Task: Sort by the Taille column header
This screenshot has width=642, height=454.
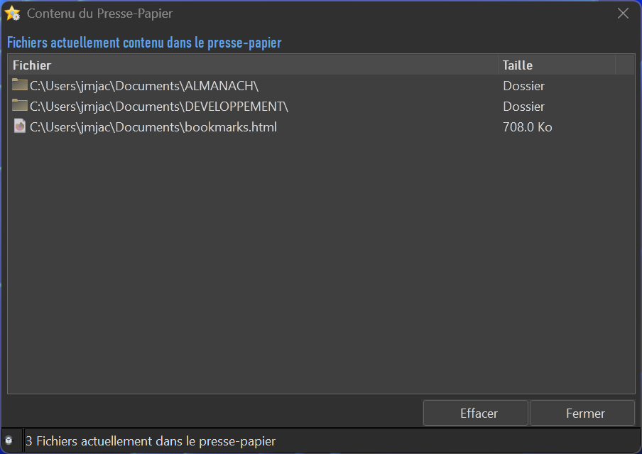Action: pyautogui.click(x=555, y=65)
